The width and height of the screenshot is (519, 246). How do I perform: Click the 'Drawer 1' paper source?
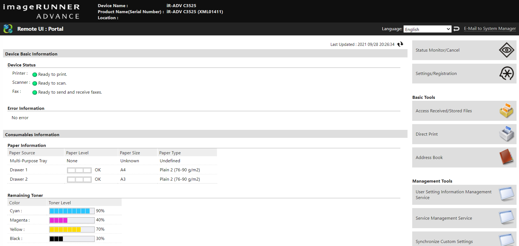19,170
